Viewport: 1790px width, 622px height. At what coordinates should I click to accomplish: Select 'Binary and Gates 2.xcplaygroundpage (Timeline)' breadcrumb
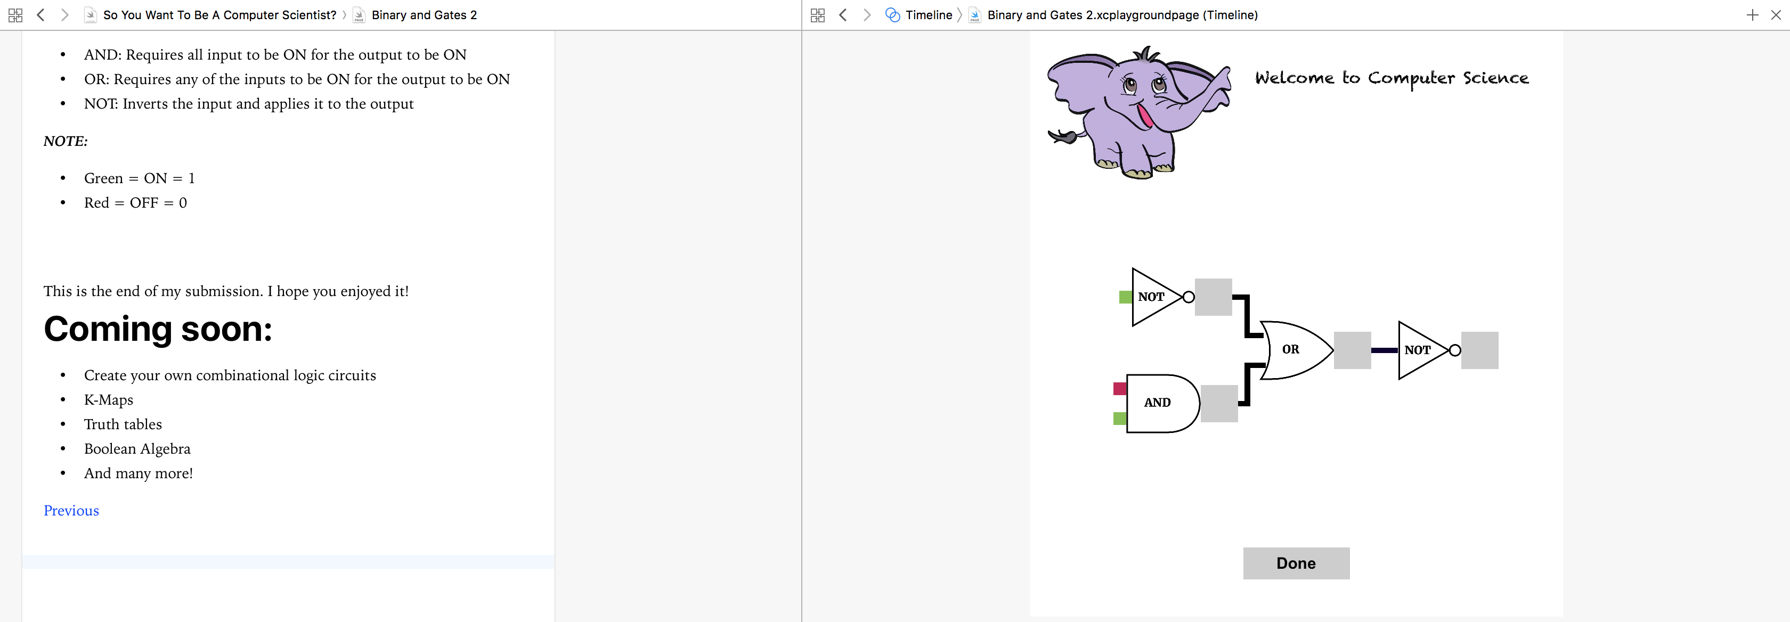tap(1121, 14)
